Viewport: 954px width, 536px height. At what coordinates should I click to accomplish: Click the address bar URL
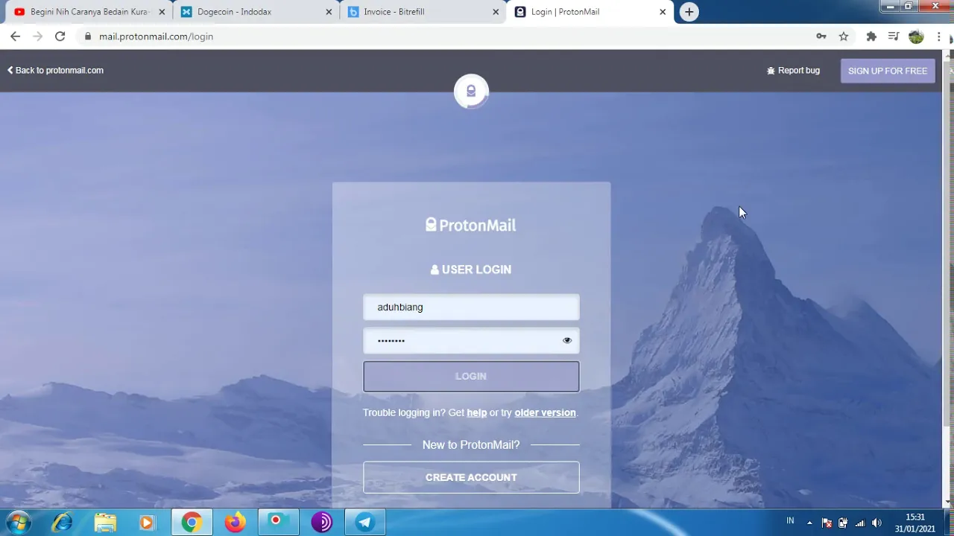[156, 36]
